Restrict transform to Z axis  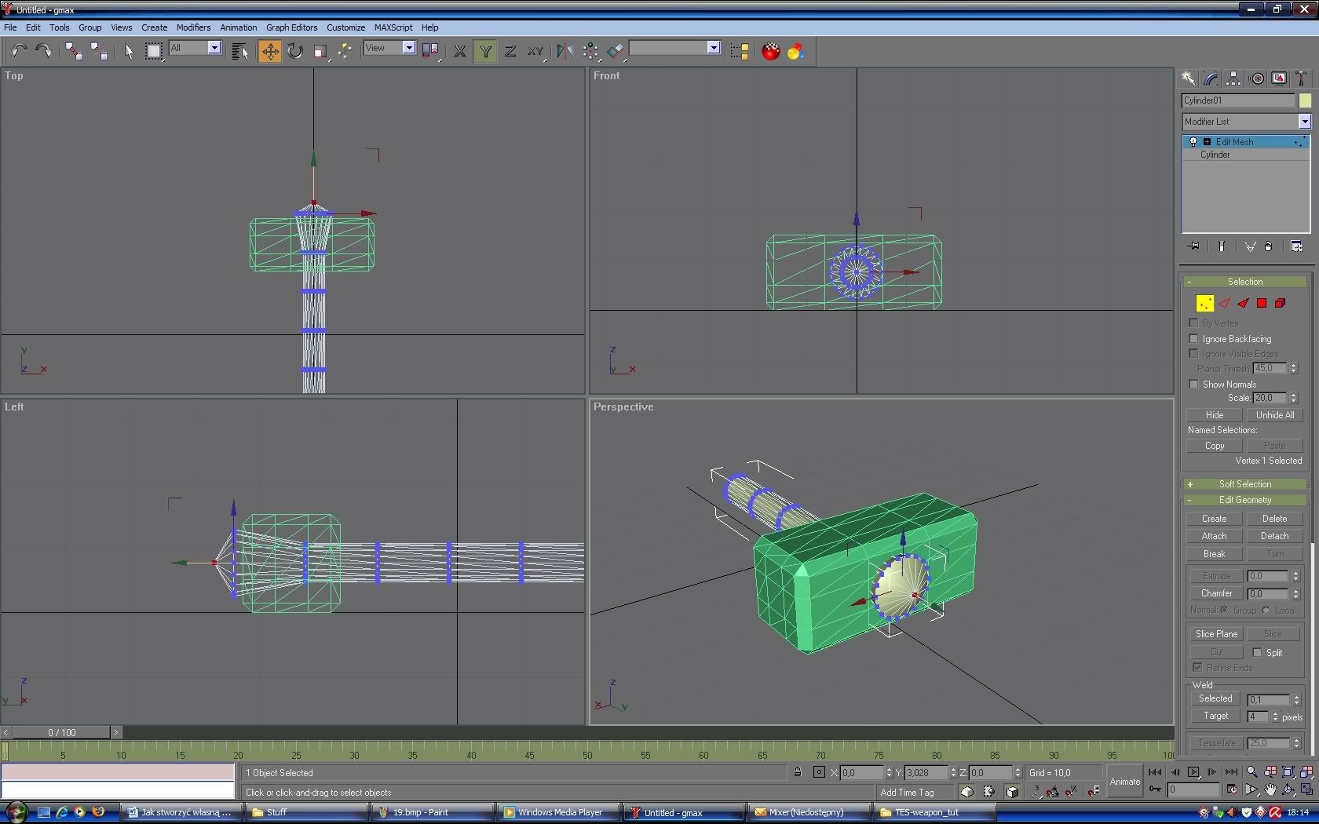(510, 51)
